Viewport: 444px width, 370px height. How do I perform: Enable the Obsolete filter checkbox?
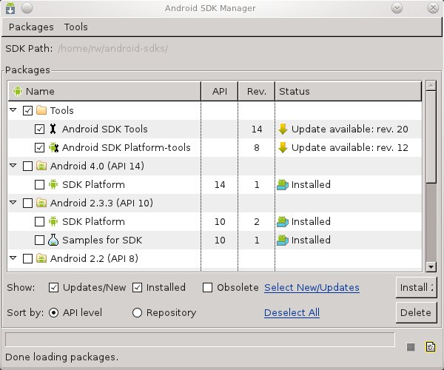[208, 288]
